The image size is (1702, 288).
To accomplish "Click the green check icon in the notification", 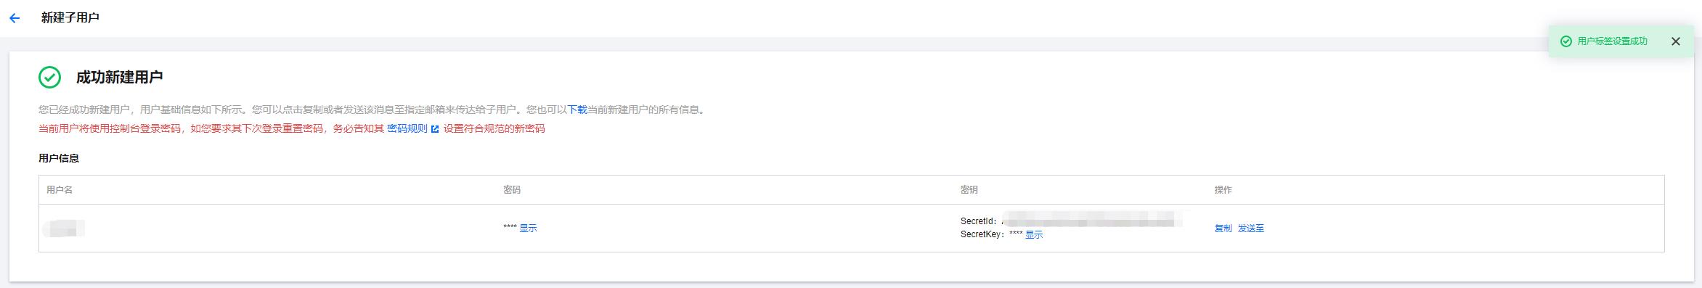I will (1566, 41).
